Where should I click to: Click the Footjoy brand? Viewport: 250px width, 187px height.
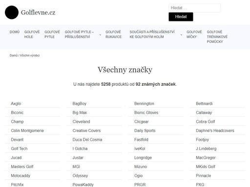202,140
